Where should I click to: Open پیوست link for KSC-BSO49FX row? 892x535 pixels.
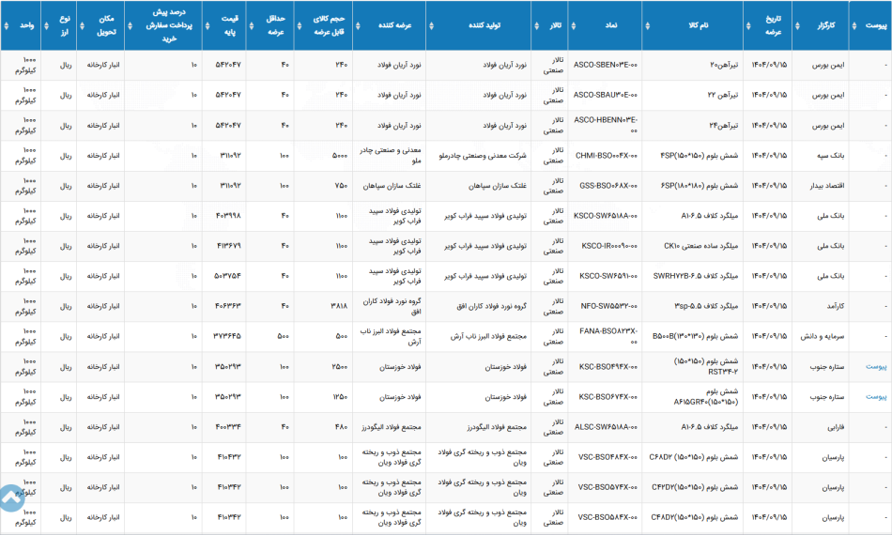(x=875, y=367)
